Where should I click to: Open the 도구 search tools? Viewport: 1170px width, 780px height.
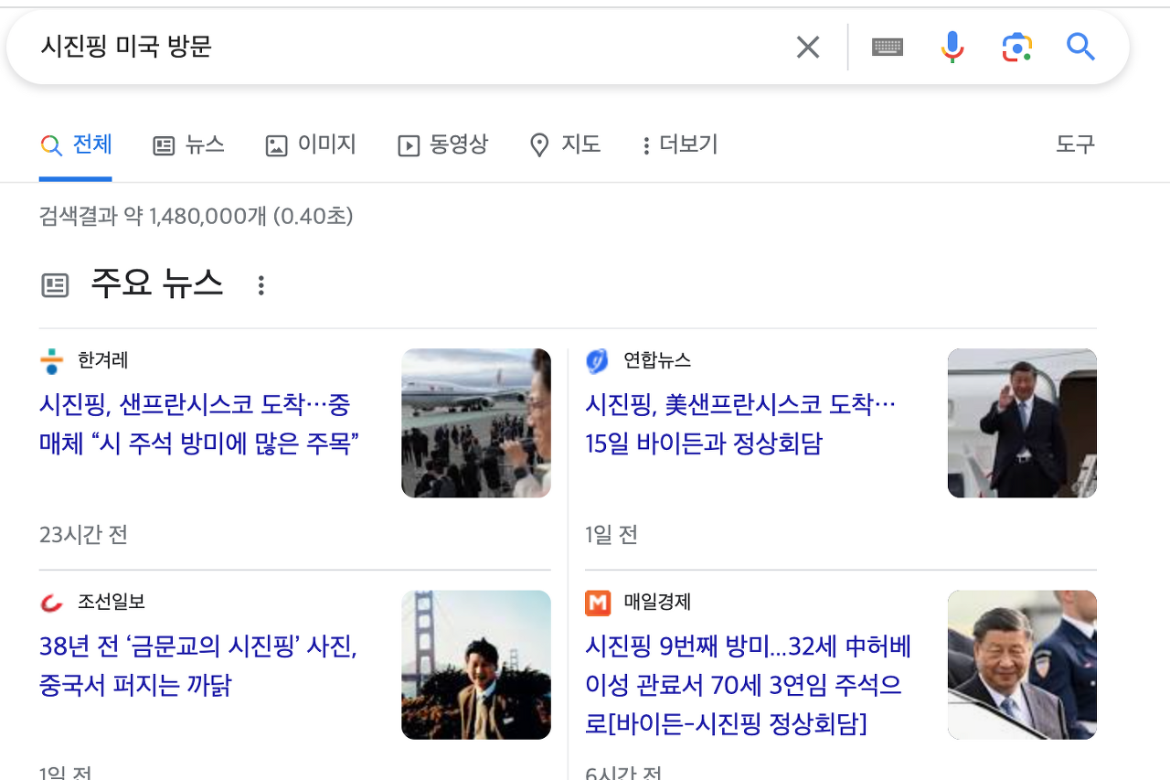(x=1075, y=144)
